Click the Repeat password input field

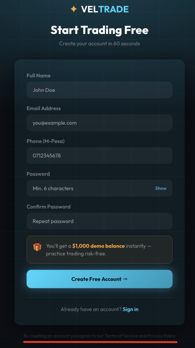[99, 221]
